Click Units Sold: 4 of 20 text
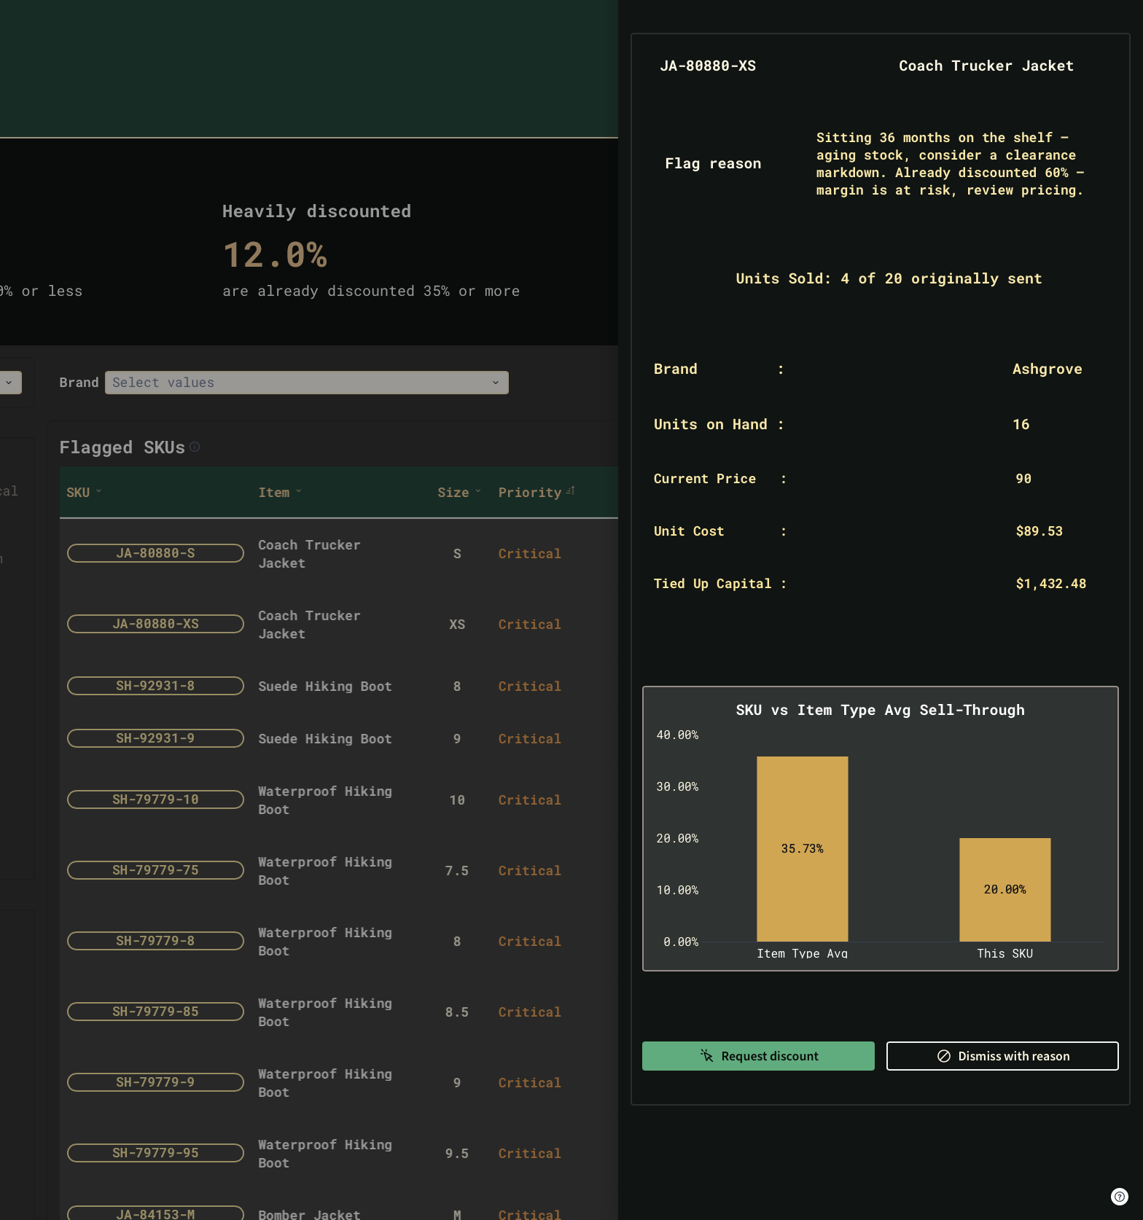This screenshot has height=1220, width=1143. pyautogui.click(x=889, y=278)
